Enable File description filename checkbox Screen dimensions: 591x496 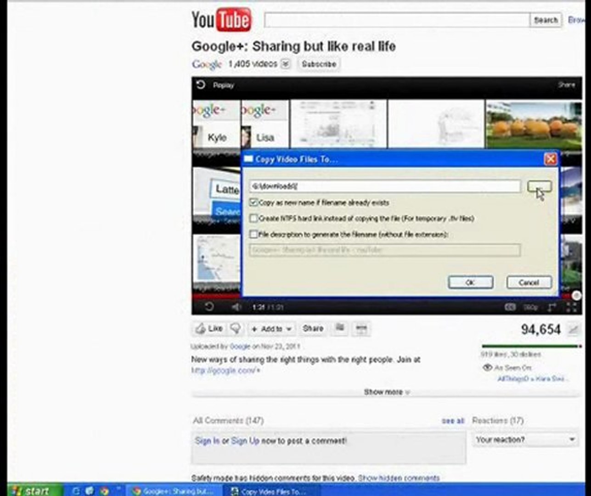coord(253,234)
